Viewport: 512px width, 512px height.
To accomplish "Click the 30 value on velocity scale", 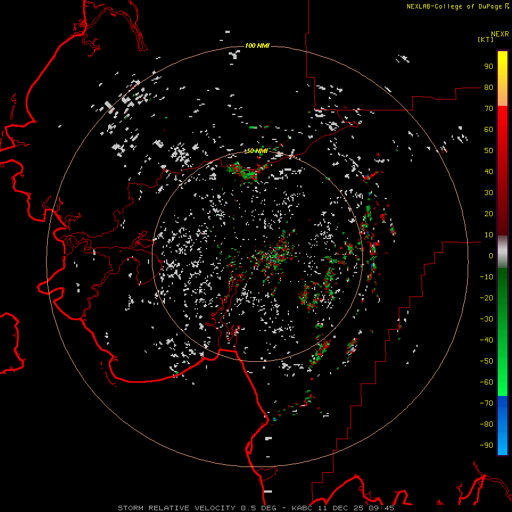I will pyautogui.click(x=489, y=193).
